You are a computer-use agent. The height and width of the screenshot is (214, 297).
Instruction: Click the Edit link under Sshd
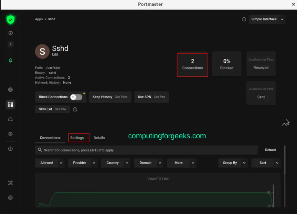click(55, 54)
